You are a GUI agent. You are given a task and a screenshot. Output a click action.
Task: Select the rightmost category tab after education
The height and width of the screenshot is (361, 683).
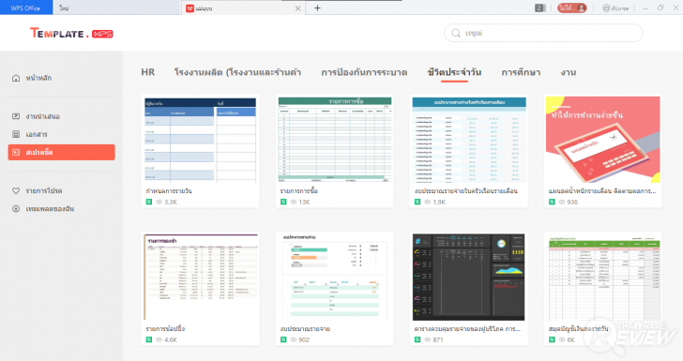pyautogui.click(x=569, y=72)
